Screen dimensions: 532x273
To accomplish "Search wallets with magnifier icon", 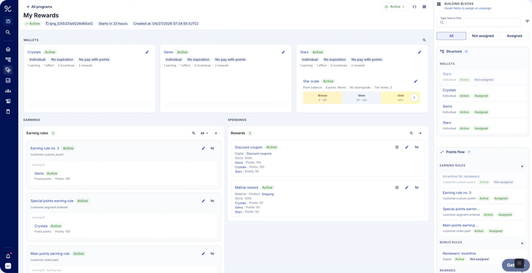I will (424, 40).
